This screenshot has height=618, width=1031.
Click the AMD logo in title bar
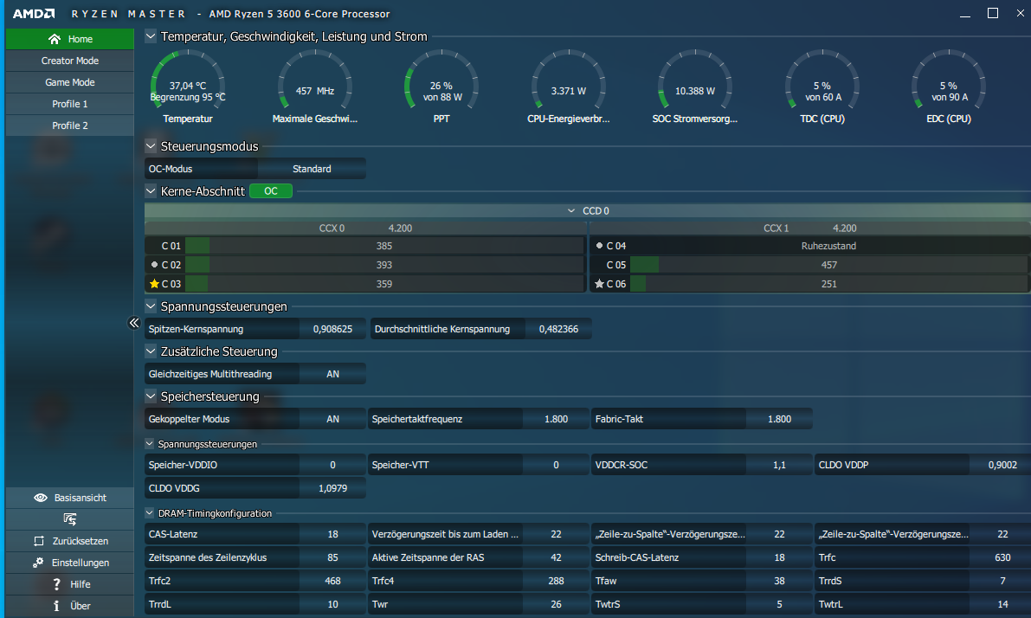pyautogui.click(x=33, y=13)
